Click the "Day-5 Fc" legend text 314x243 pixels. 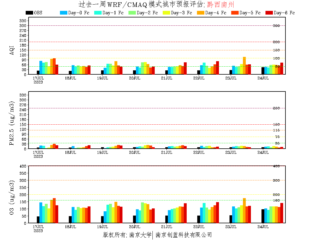250,13
